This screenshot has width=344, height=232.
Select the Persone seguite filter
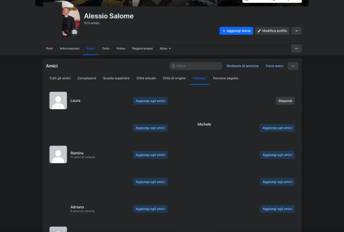click(226, 78)
